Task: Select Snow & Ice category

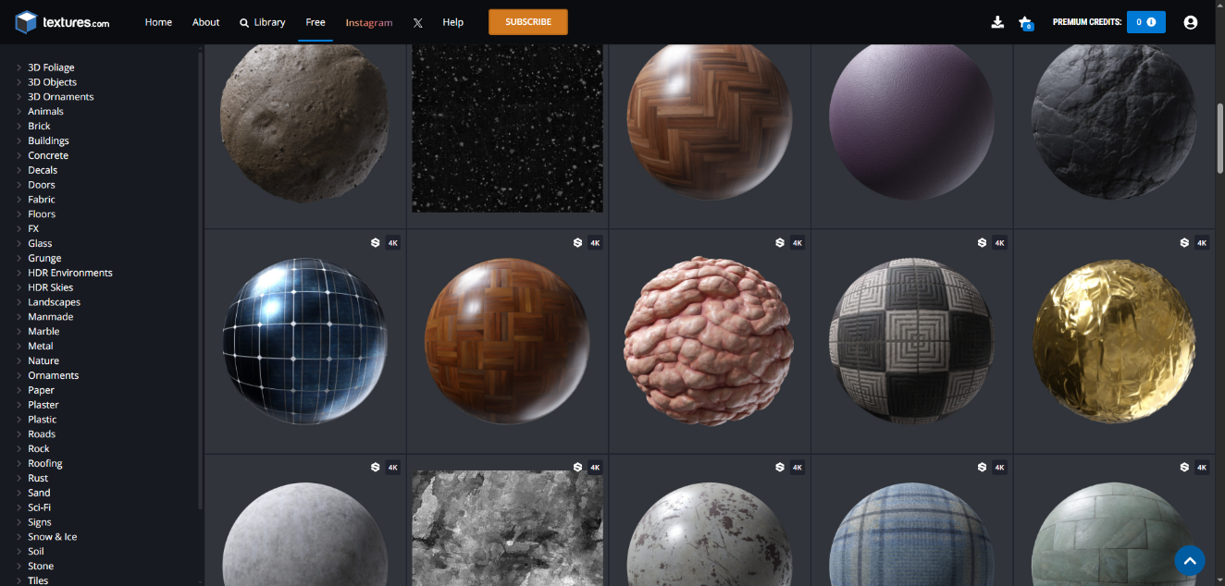Action: (x=52, y=537)
